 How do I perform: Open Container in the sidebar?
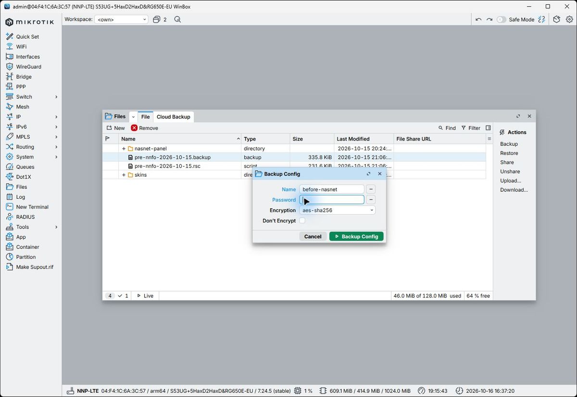(x=27, y=247)
